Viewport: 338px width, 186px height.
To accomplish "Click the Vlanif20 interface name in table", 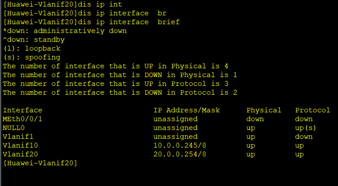I will coord(20,154).
